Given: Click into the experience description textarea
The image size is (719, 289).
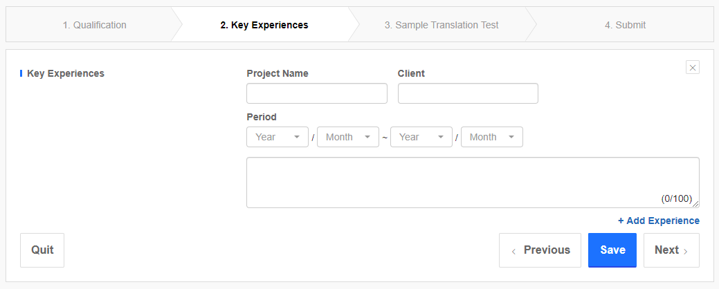Looking at the screenshot, I should 473,183.
